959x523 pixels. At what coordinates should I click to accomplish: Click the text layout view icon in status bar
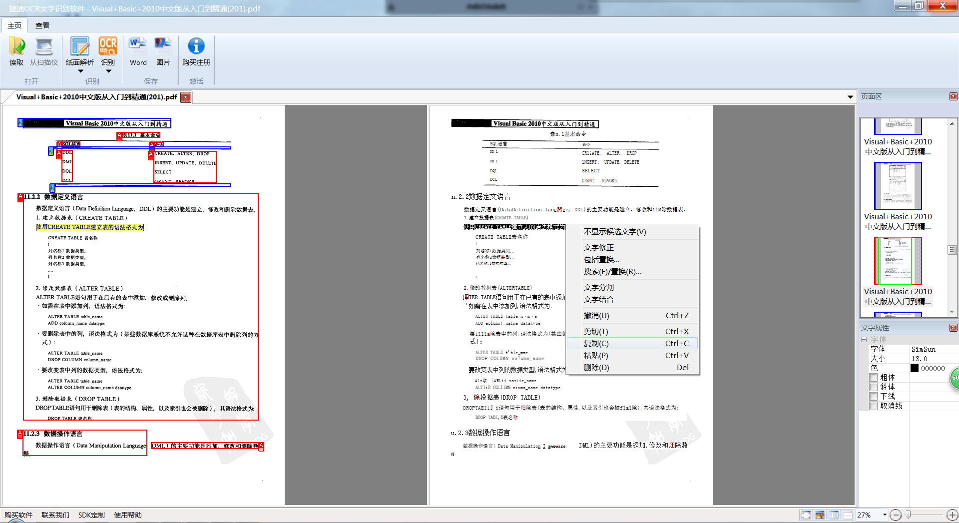point(834,515)
